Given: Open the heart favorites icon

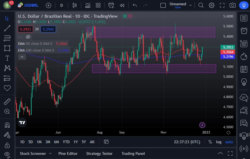Looking at the screenshot, I should (x=7, y=88).
